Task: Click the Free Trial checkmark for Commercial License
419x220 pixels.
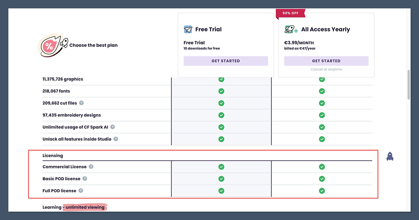Action: point(221,167)
